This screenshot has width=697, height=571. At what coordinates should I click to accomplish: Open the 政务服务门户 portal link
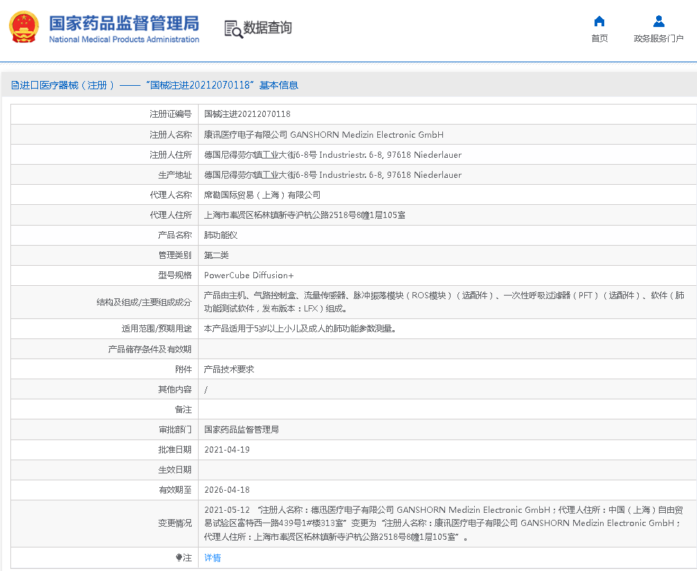coord(658,39)
